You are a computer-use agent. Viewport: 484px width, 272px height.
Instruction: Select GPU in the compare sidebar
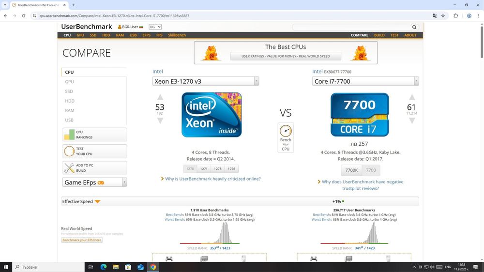click(69, 82)
